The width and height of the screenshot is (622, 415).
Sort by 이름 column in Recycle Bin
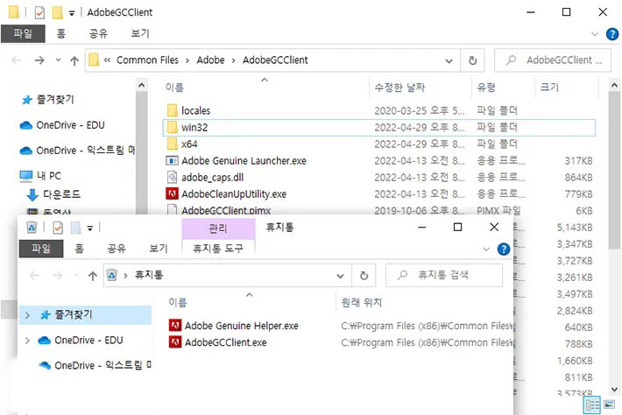177,303
